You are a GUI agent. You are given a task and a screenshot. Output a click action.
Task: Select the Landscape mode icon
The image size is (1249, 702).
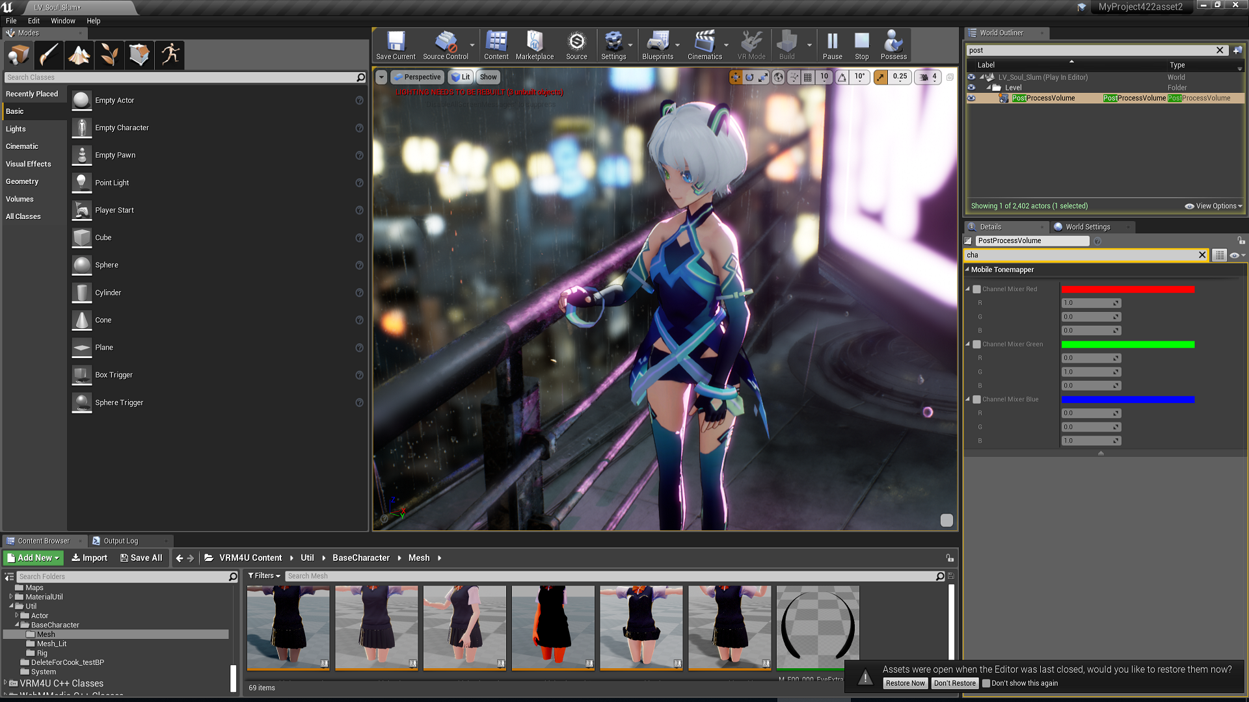pos(79,55)
